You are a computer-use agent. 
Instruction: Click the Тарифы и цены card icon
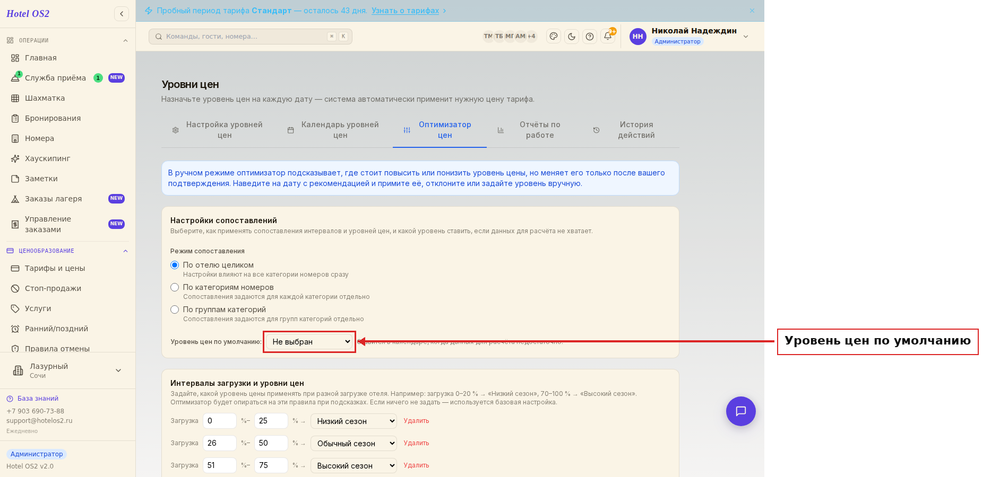coord(15,268)
